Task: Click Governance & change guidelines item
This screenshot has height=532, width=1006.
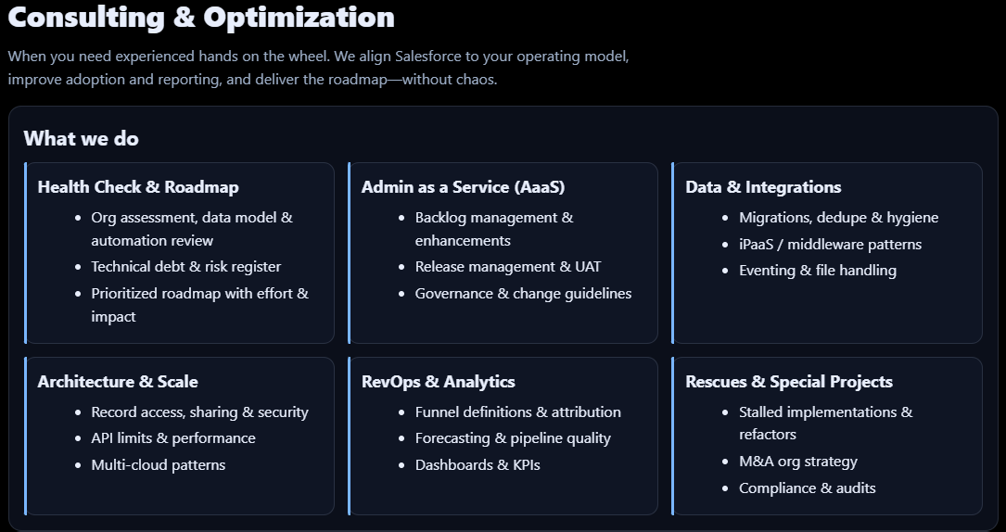Action: click(523, 294)
